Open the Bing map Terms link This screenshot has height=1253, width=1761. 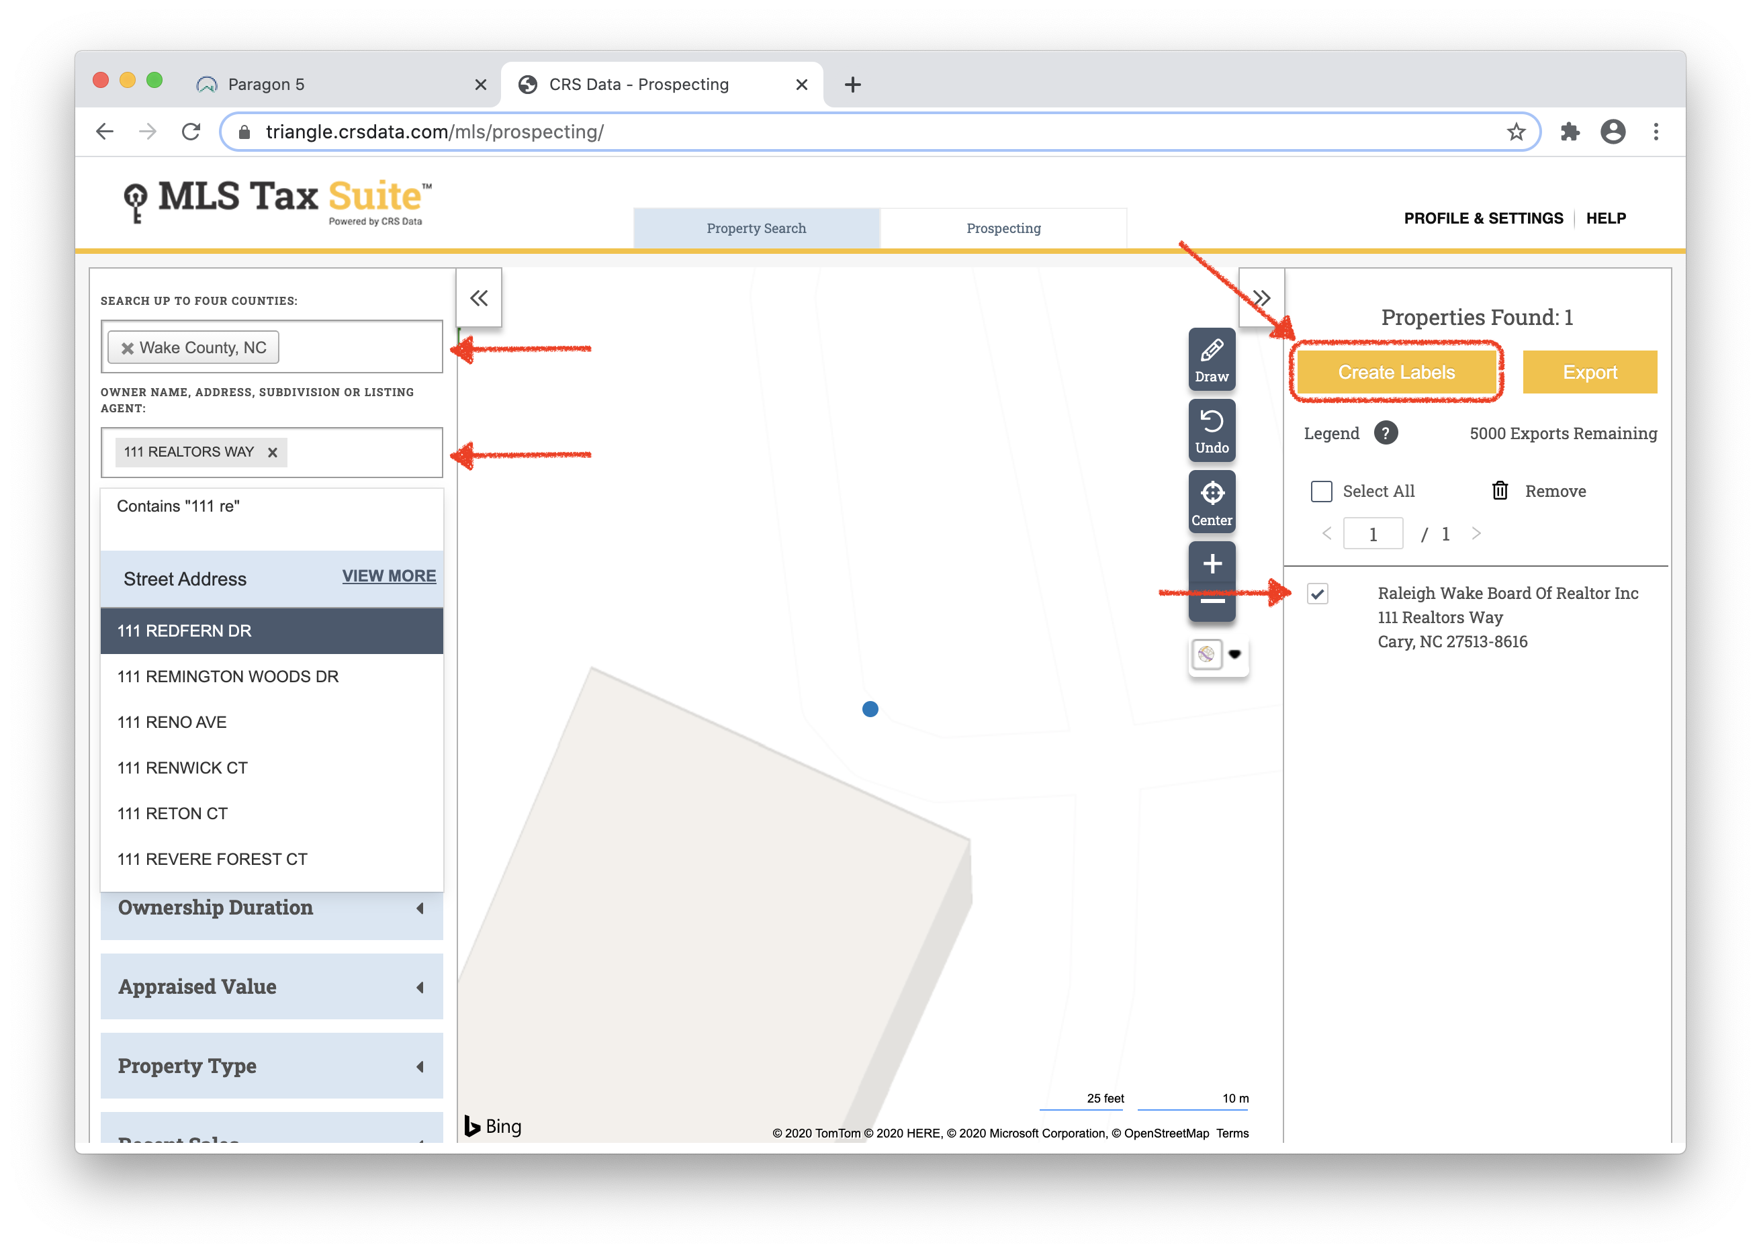(1232, 1133)
